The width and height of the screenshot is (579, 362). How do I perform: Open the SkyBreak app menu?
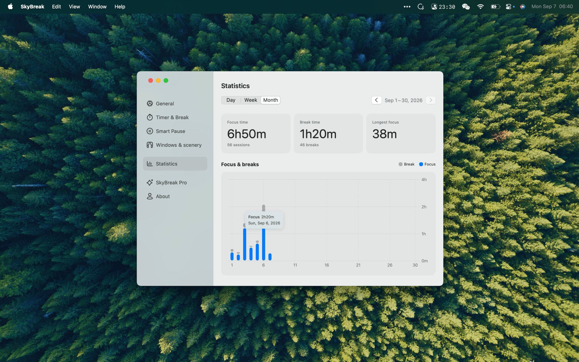[32, 7]
